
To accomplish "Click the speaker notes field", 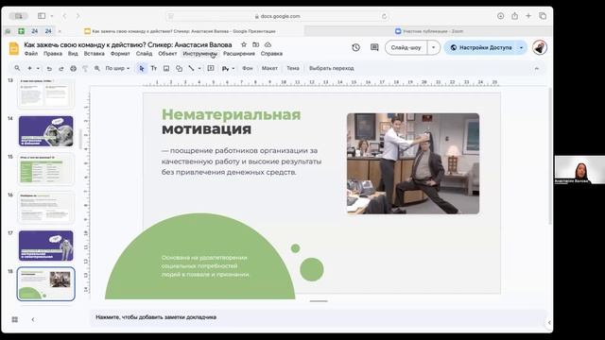I will click(319, 317).
